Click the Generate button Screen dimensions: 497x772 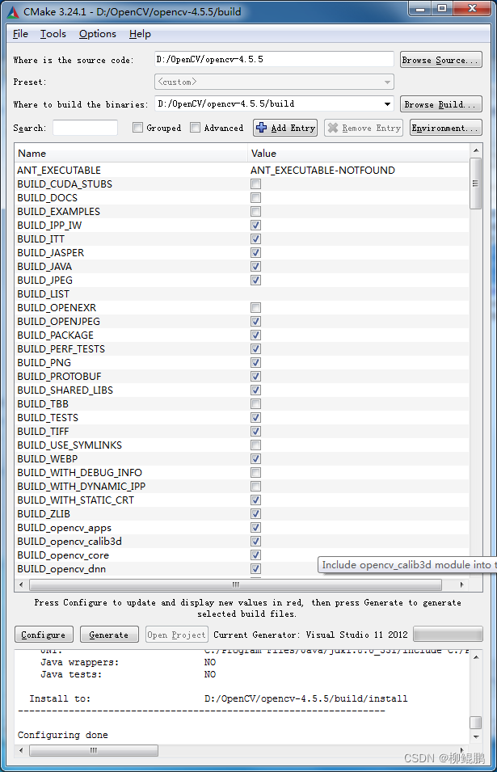(x=109, y=635)
